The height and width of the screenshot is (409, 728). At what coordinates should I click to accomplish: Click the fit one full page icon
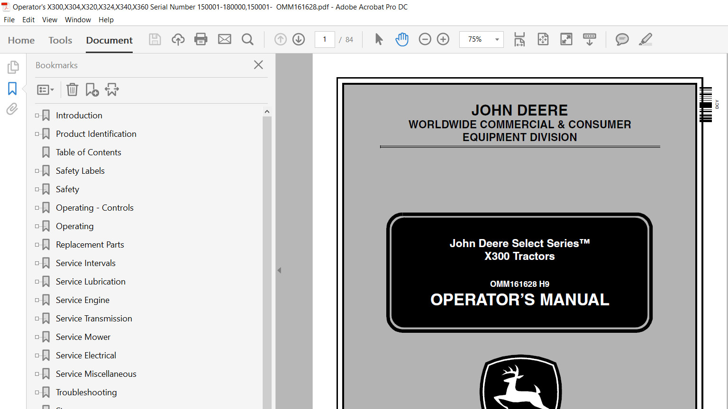(543, 39)
